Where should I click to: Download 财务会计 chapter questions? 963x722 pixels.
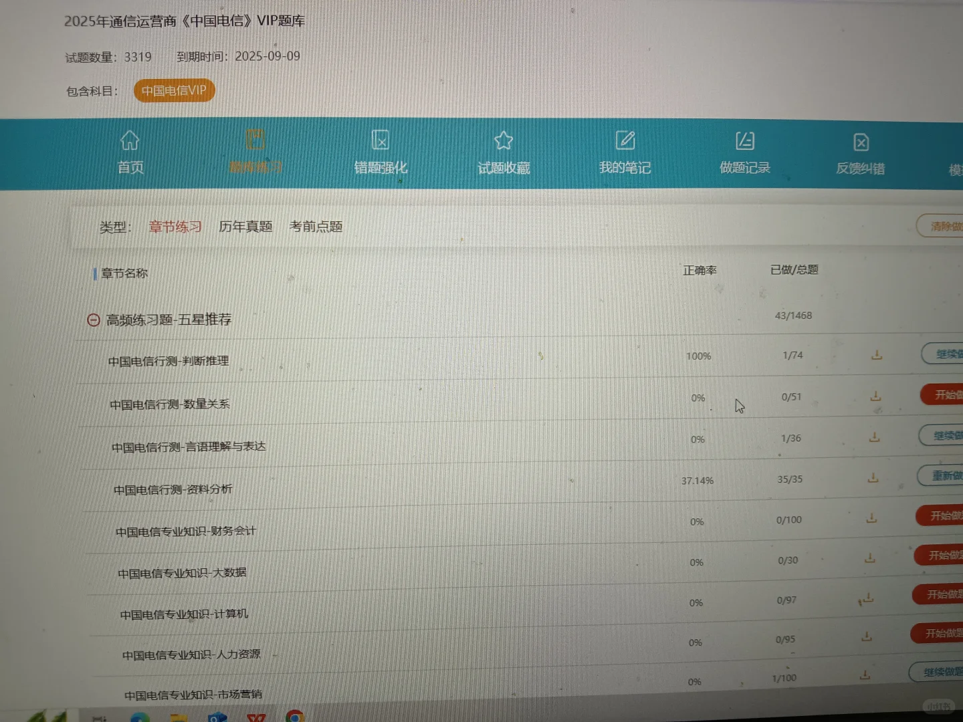(871, 518)
